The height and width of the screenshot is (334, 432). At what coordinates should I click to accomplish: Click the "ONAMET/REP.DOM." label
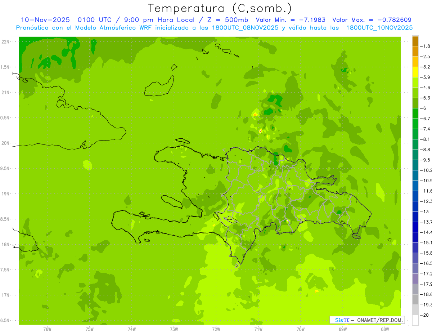pos(379,320)
